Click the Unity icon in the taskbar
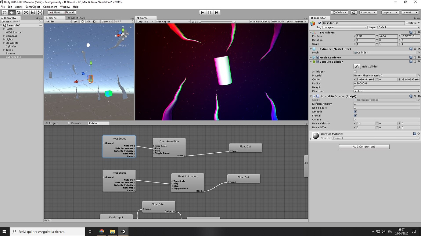The image size is (421, 236). pos(123,231)
